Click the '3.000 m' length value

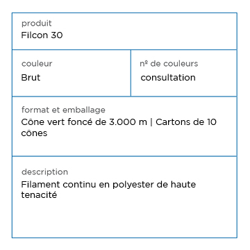pyautogui.click(x=128, y=122)
